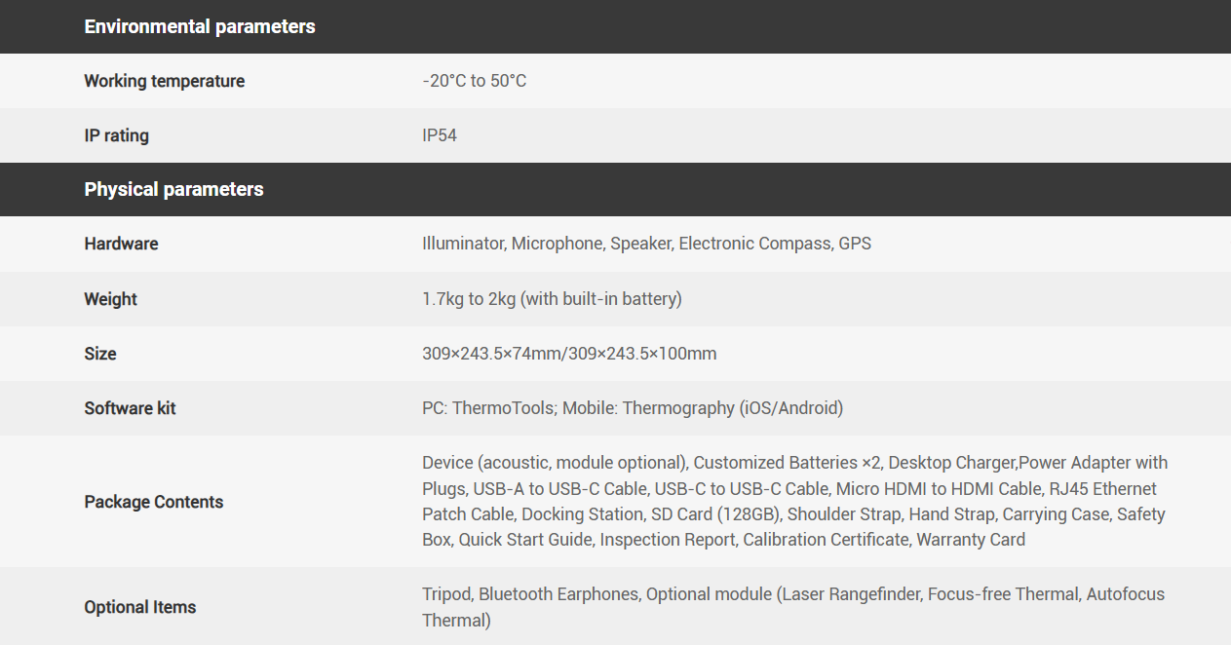Select the IP rating row label

116,135
